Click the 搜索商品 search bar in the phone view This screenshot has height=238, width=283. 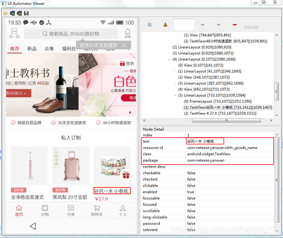71,34
